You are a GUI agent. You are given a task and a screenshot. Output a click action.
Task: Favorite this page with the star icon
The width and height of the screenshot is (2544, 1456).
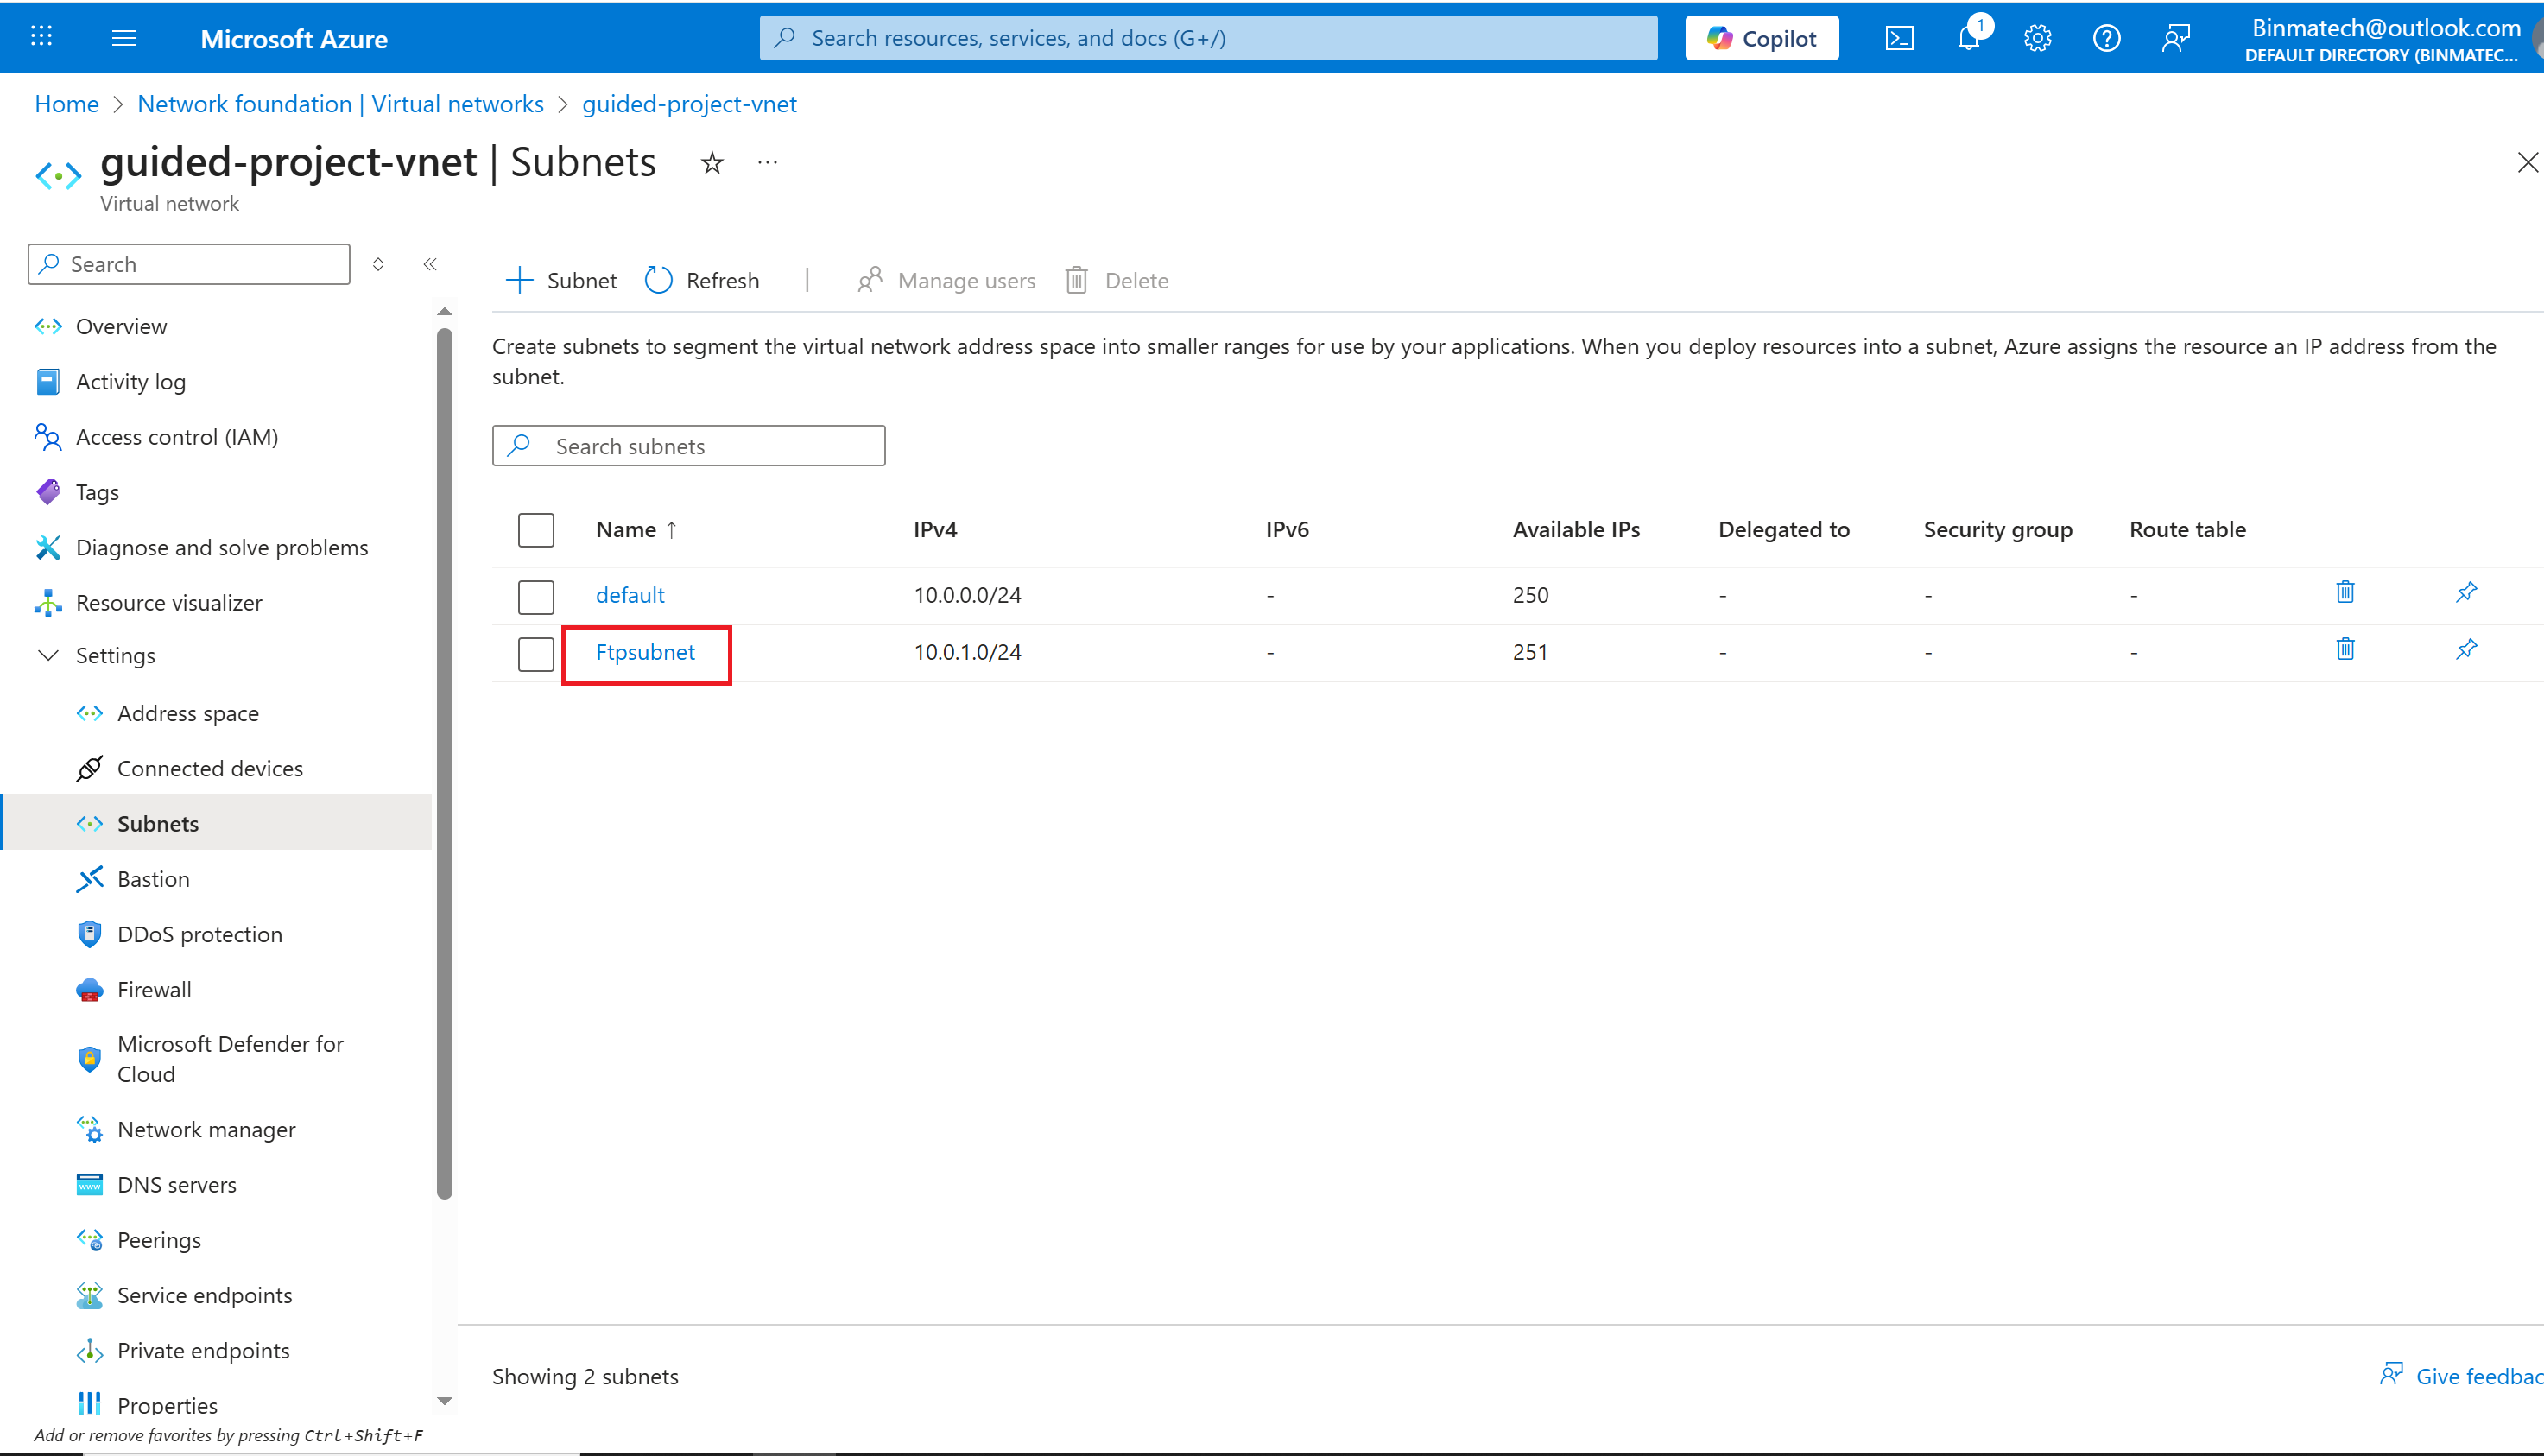coord(712,163)
